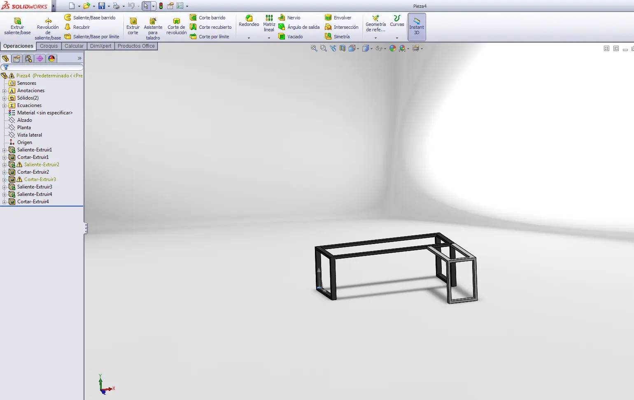The width and height of the screenshot is (634, 400).
Task: Pick Saliente/Base por límite
Action: (x=92, y=37)
